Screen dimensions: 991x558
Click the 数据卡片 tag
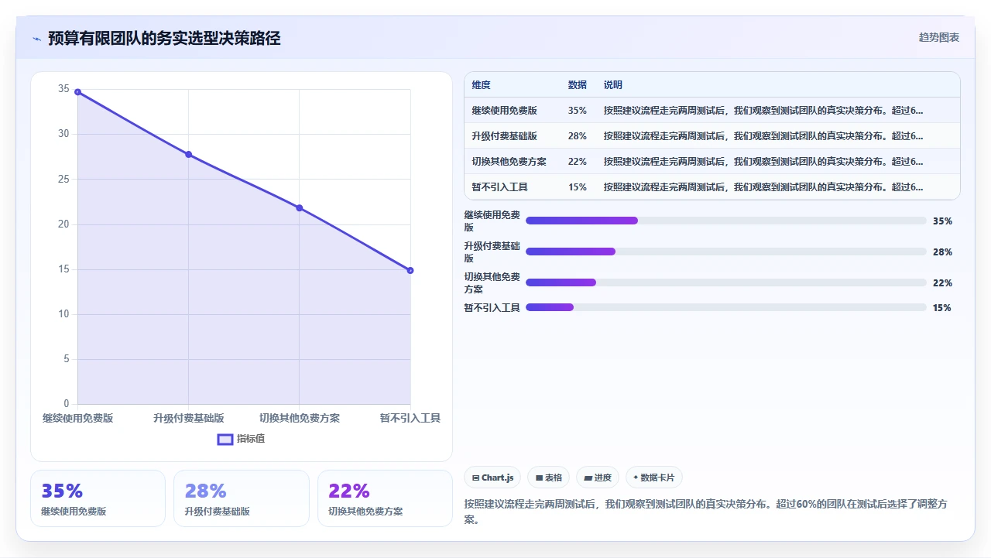tap(654, 478)
